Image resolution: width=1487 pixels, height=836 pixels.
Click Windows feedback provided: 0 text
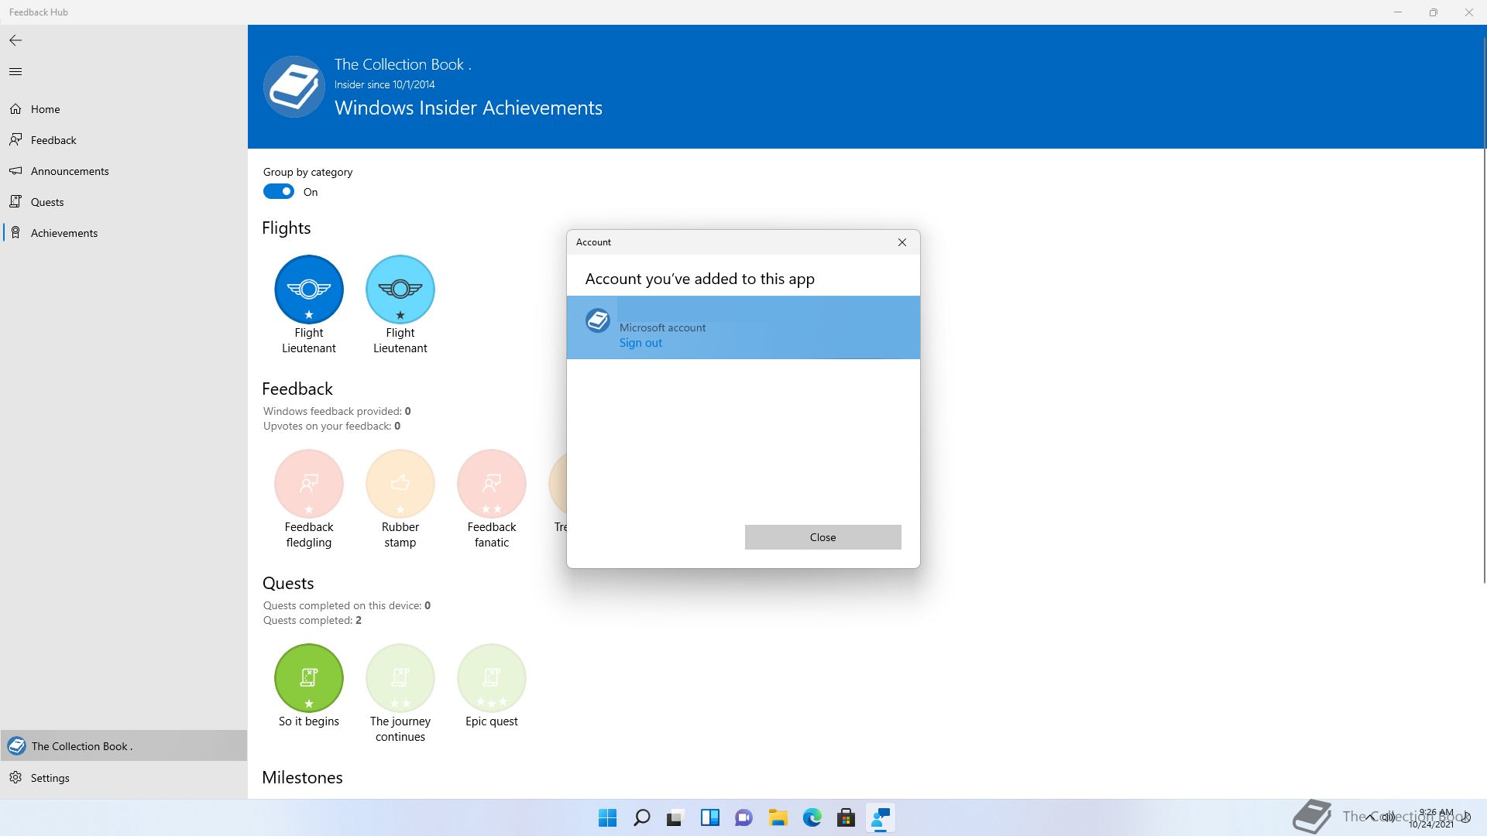coord(337,411)
